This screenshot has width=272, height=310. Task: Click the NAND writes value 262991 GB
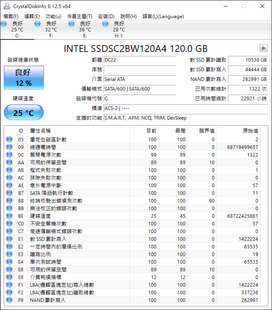point(248,79)
